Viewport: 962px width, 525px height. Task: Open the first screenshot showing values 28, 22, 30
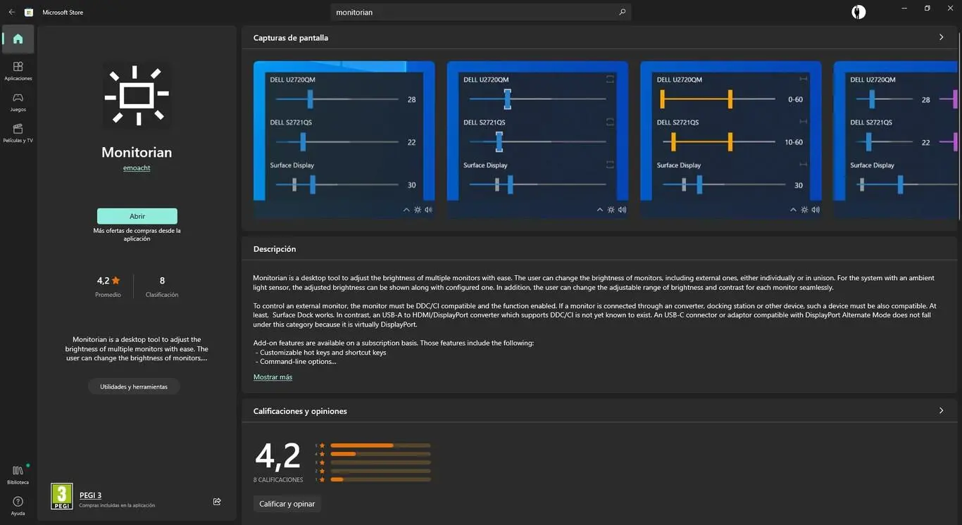tap(344, 139)
